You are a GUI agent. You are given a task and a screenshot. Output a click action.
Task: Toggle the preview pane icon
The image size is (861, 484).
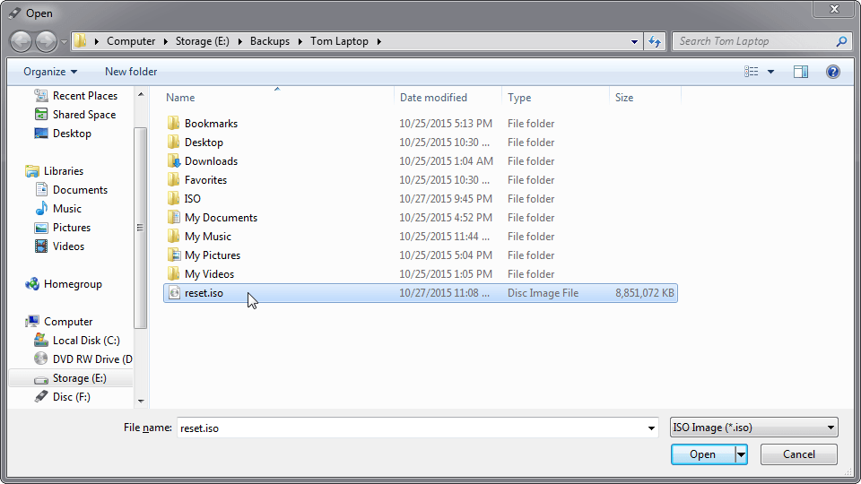[x=801, y=72]
